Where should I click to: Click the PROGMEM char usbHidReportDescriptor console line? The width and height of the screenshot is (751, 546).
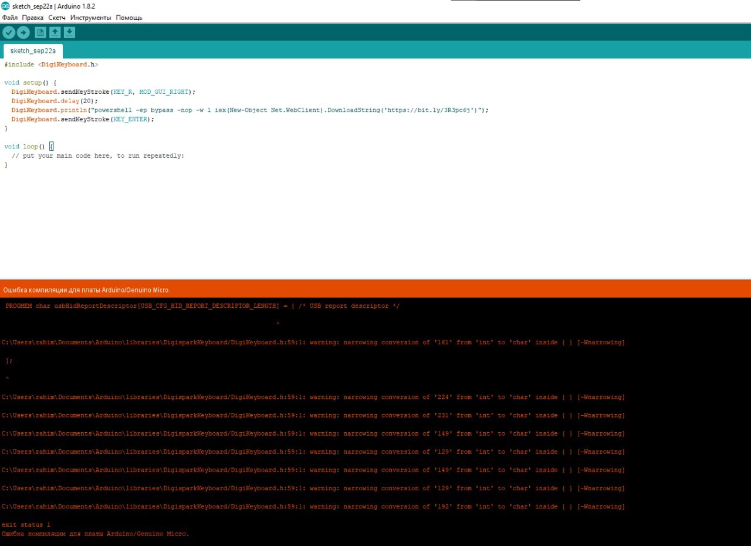(202, 306)
